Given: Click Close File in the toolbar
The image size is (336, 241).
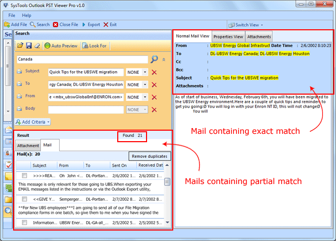Looking at the screenshot, I should pyautogui.click(x=65, y=25).
